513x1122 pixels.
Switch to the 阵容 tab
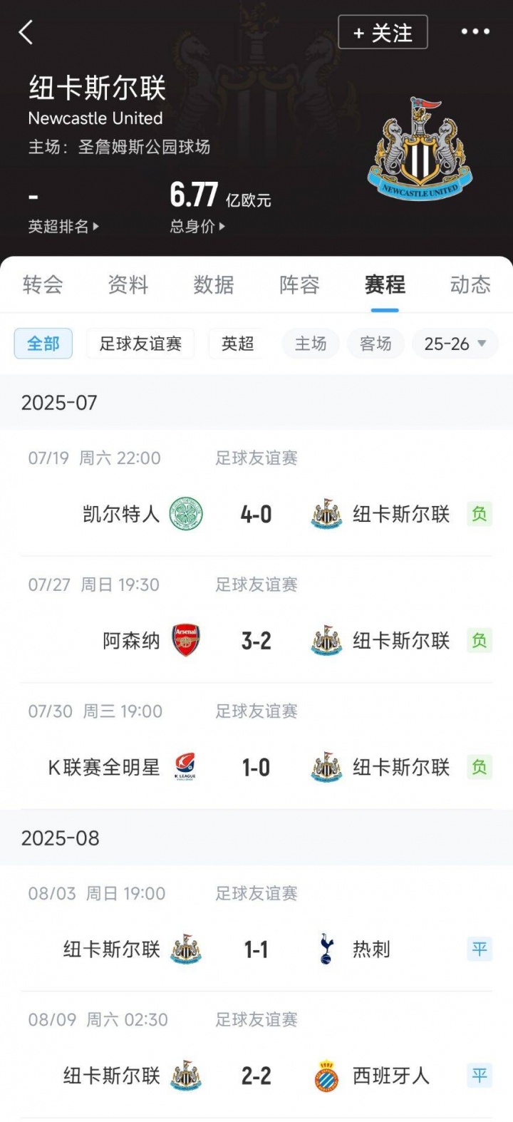click(299, 285)
